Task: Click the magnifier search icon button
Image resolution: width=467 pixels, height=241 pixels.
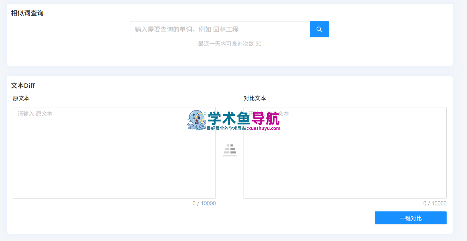Action: pyautogui.click(x=319, y=29)
